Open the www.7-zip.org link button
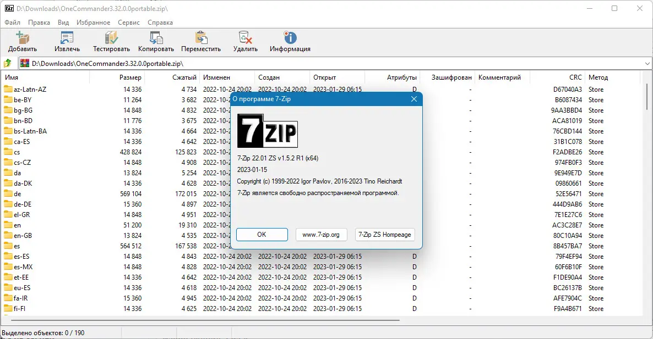Viewport: 653px width, 339px height. point(321,234)
